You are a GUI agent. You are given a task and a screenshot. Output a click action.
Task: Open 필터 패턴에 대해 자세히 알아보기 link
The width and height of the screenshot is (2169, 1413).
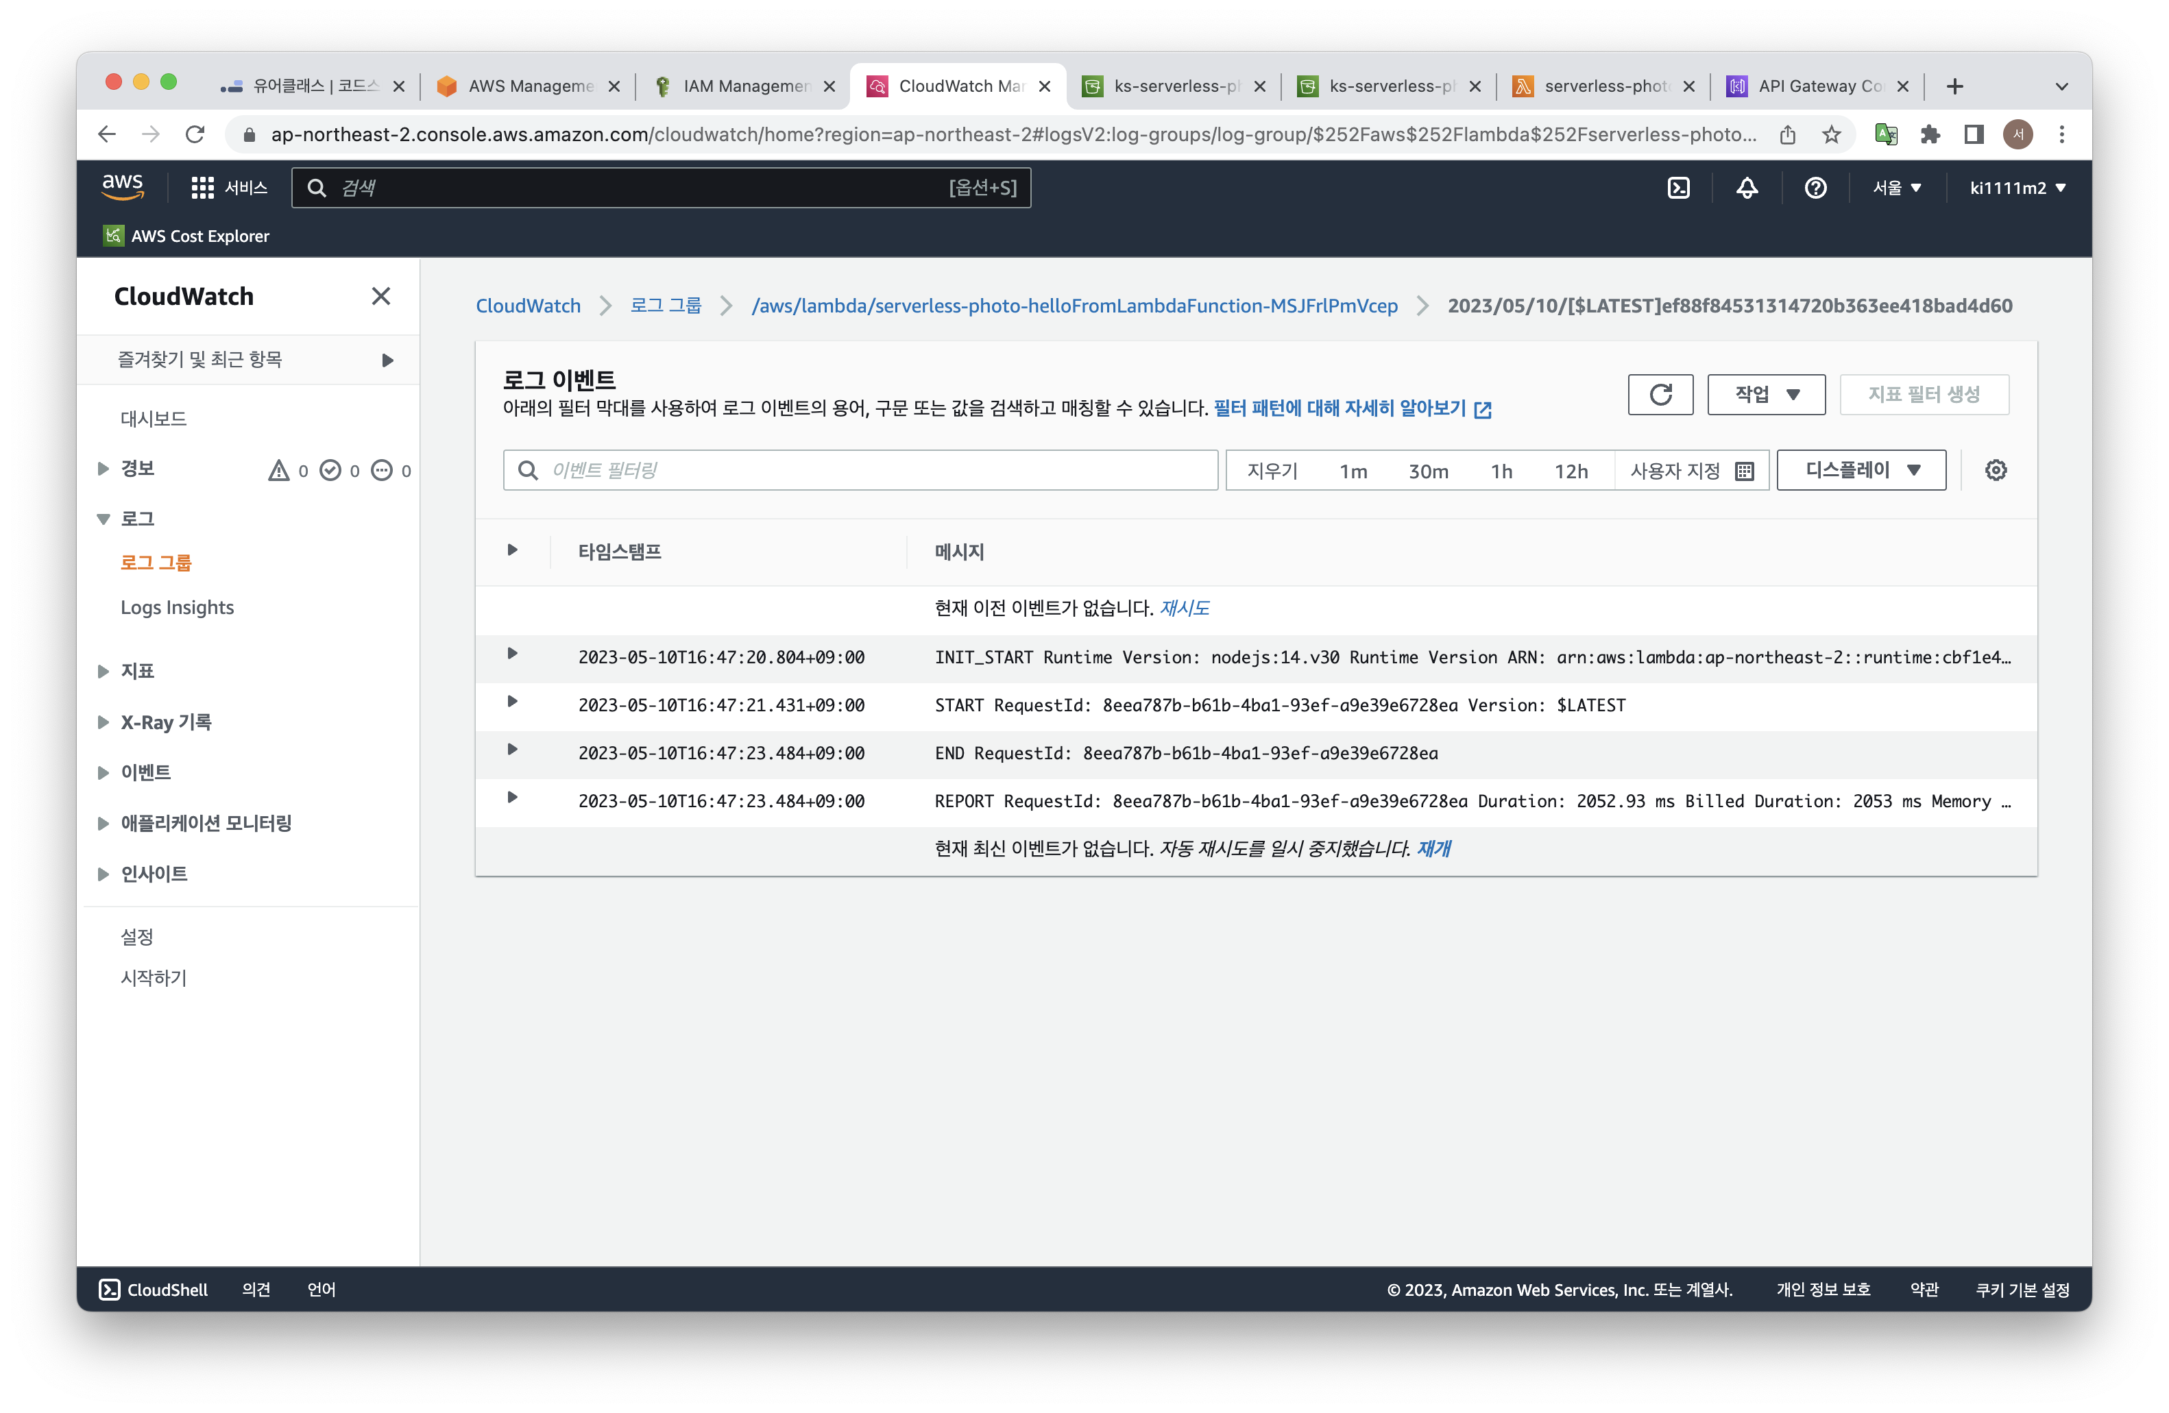pos(1353,408)
